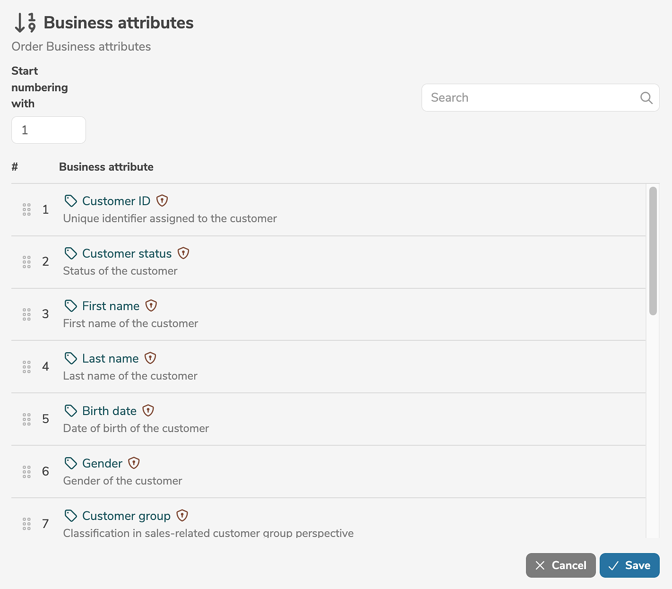Click the sort order icon beside title

(25, 23)
